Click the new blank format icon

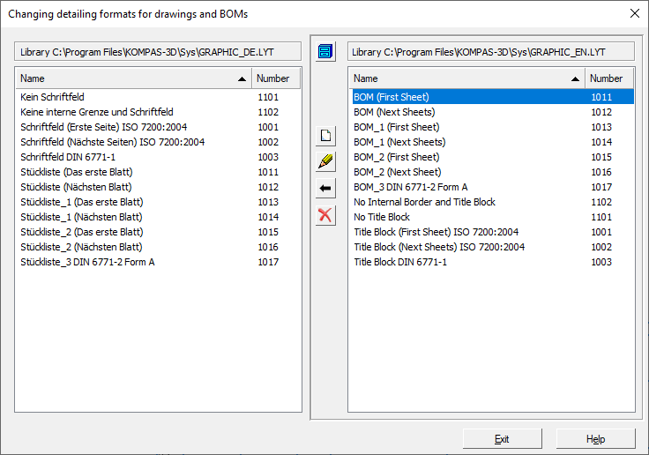[326, 136]
